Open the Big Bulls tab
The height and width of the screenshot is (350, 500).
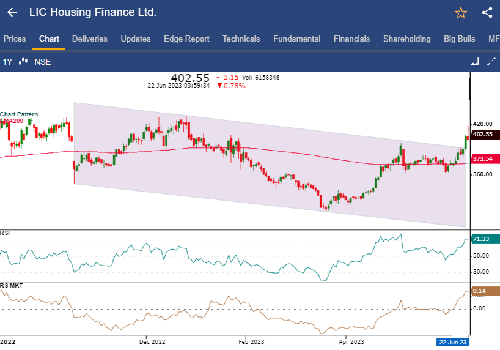(460, 39)
